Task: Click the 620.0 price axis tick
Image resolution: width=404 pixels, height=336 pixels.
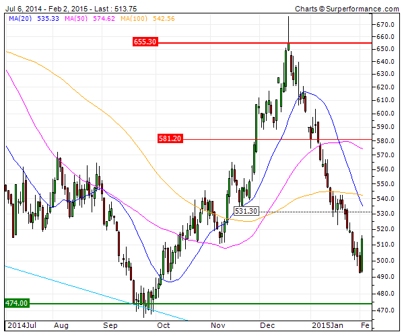Action: pyautogui.click(x=385, y=87)
